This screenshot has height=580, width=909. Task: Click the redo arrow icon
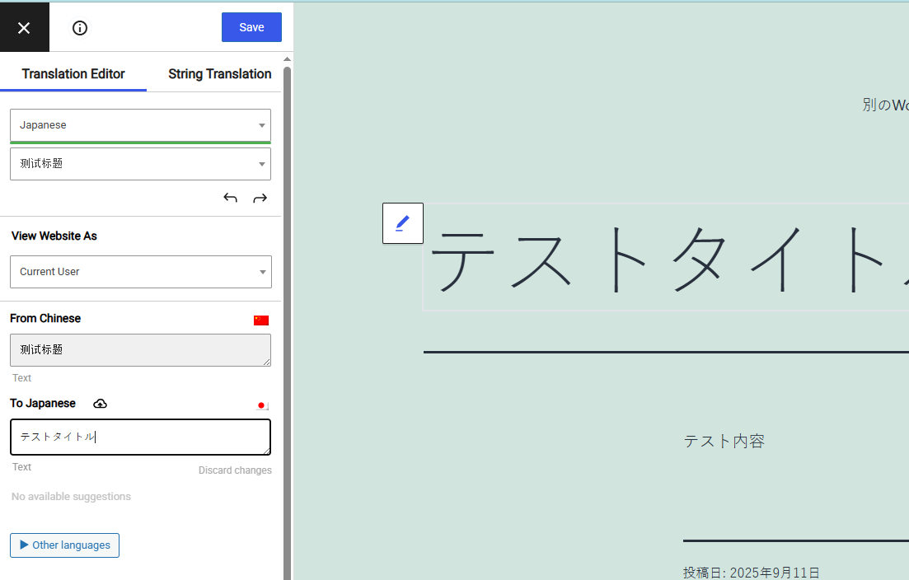[260, 198]
